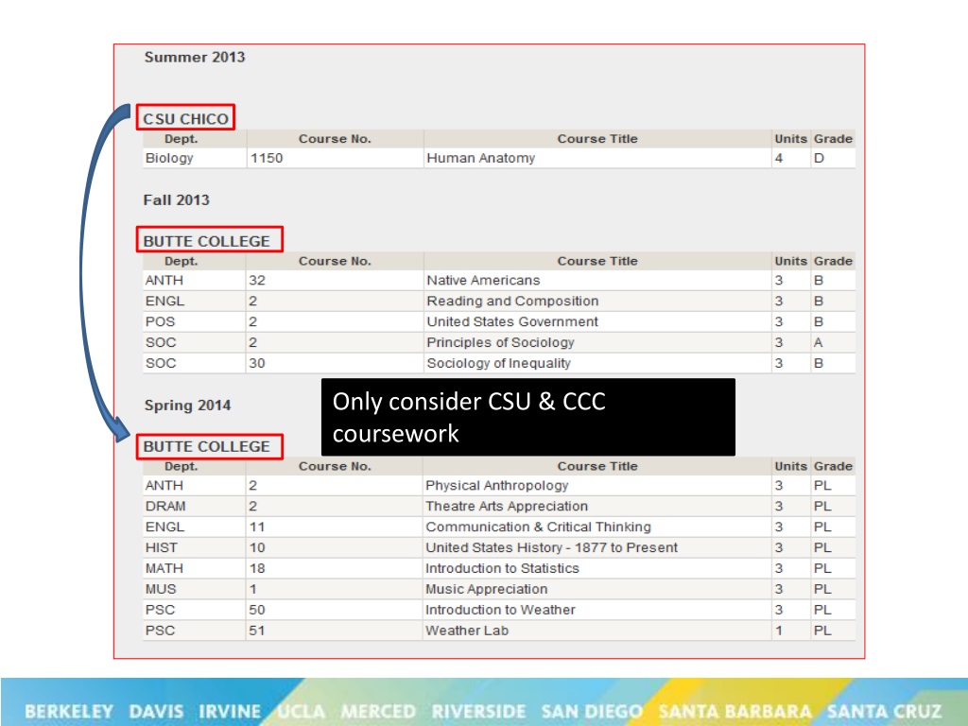Screen dimensions: 968x726
Task: Select Physical Anthropology course title
Action: tap(497, 486)
